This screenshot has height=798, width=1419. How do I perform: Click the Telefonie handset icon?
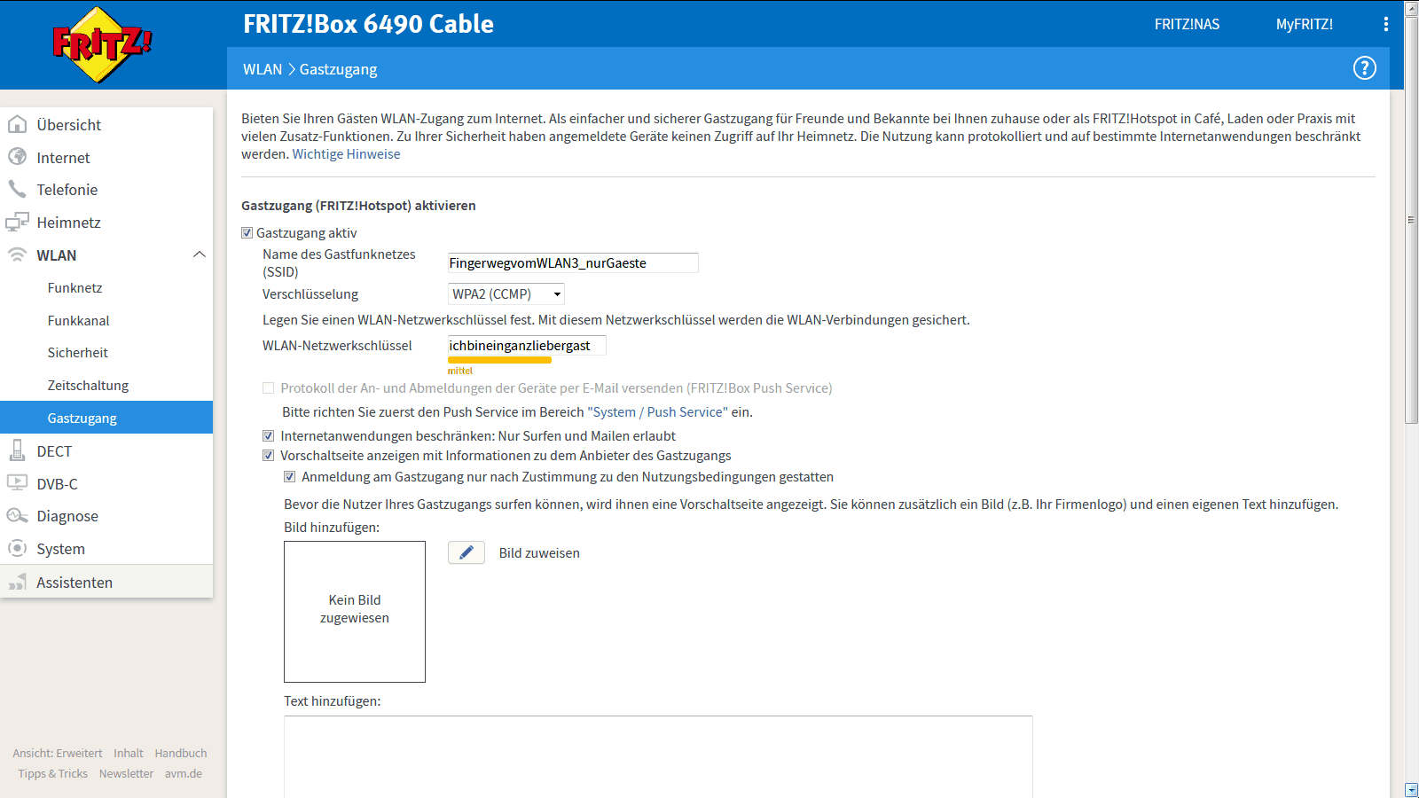18,189
